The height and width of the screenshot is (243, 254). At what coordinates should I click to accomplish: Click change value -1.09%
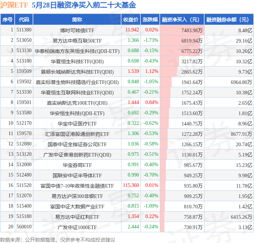click(151, 206)
